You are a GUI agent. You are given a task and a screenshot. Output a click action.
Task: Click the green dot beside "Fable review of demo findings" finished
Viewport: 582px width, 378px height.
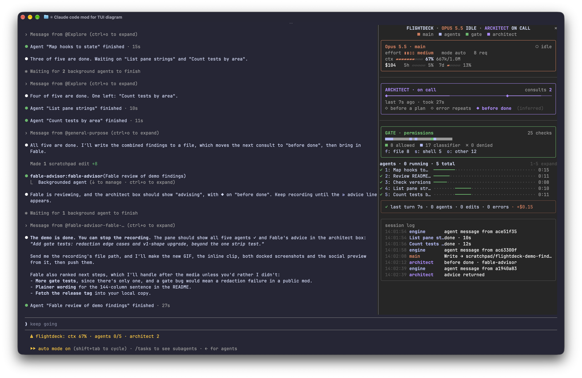(27, 305)
